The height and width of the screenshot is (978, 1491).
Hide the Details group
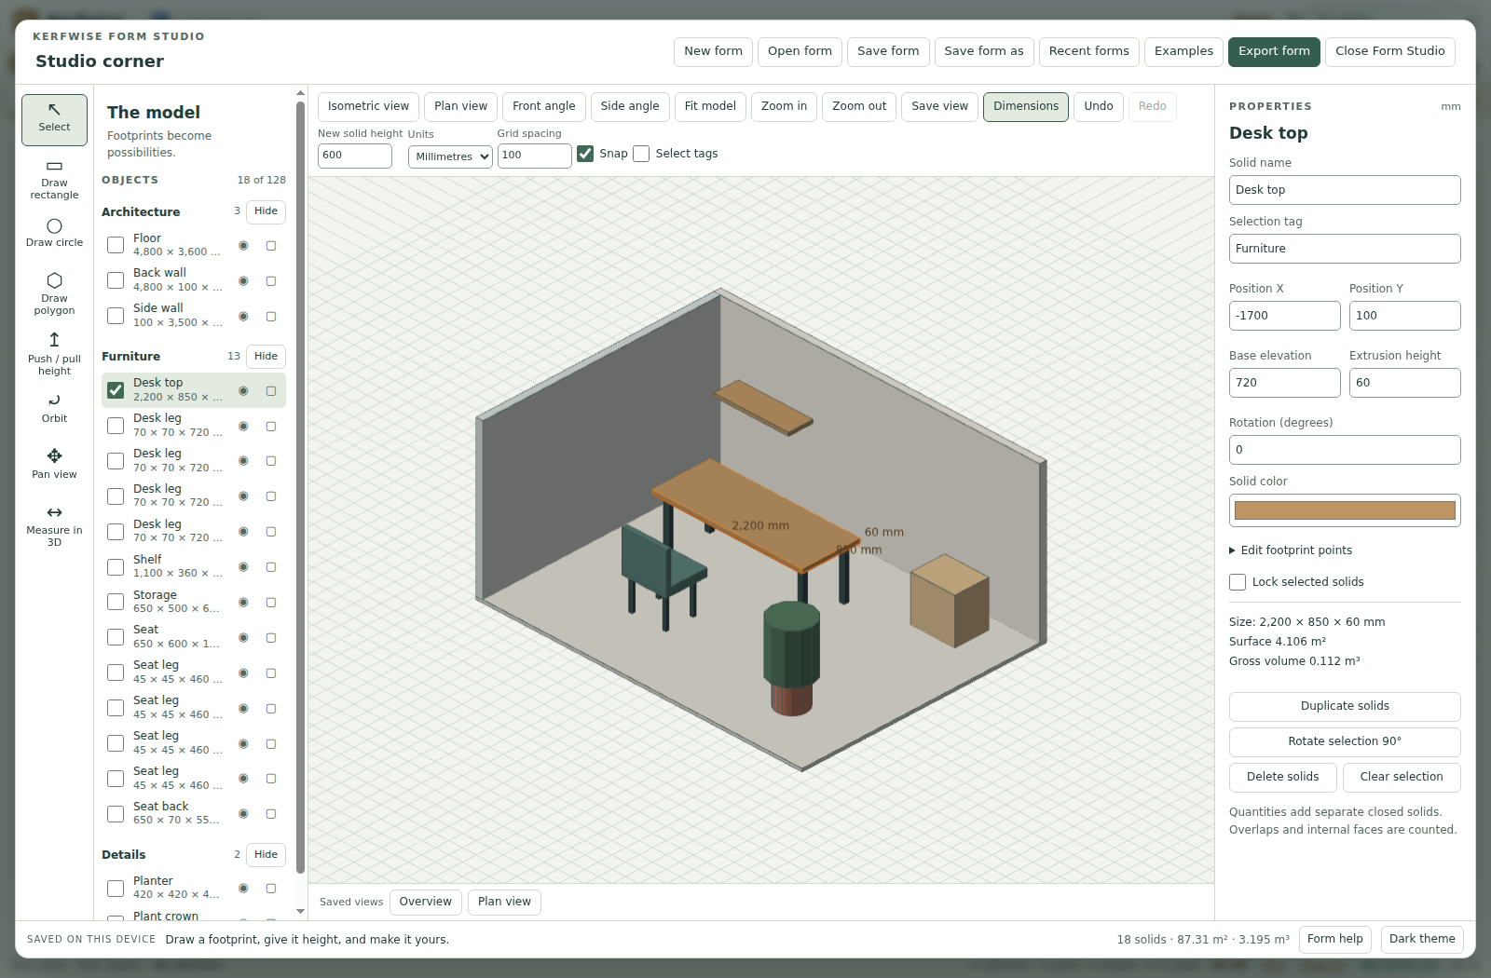tap(266, 855)
